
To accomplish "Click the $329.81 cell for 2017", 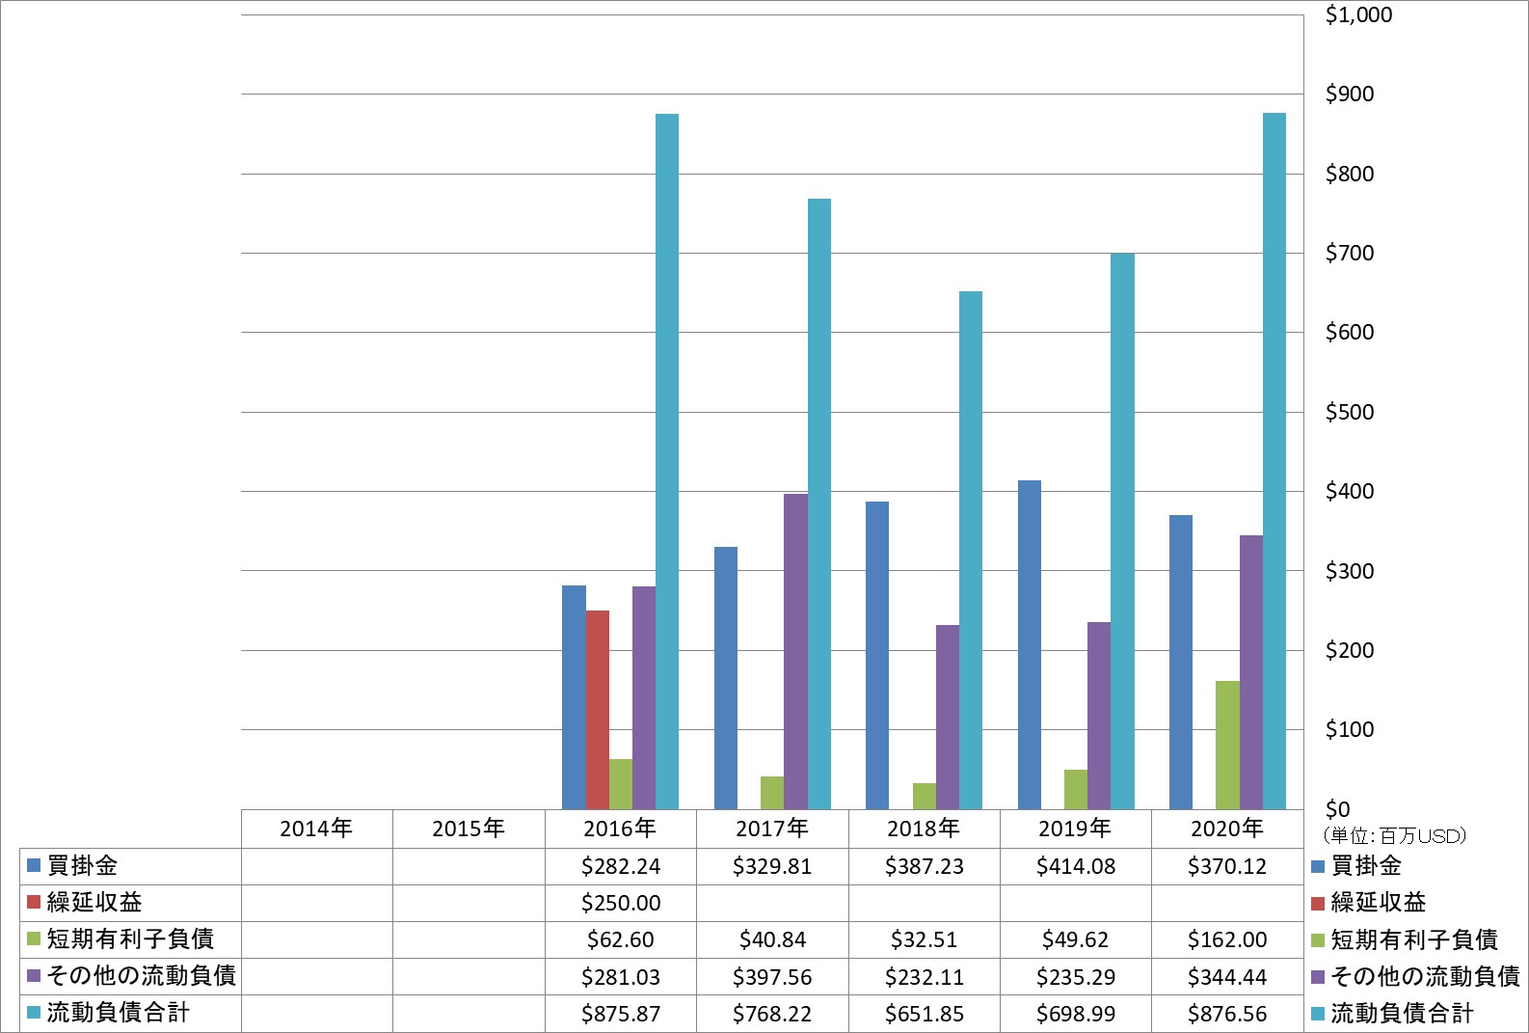I will (772, 866).
